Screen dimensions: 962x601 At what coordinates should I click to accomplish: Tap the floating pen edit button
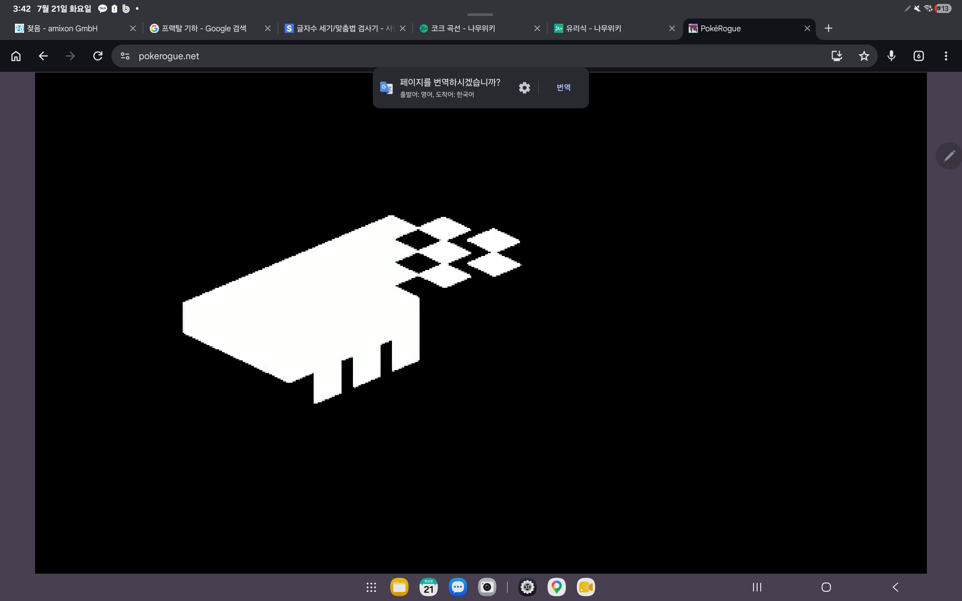pyautogui.click(x=949, y=156)
